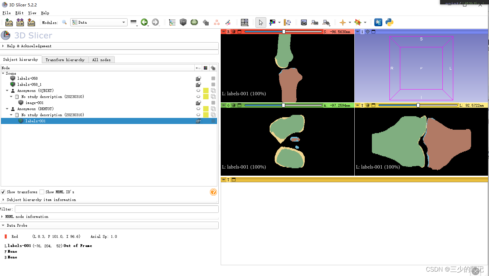Select the labels-001 tree row
This screenshot has width=489, height=276.
109,121
